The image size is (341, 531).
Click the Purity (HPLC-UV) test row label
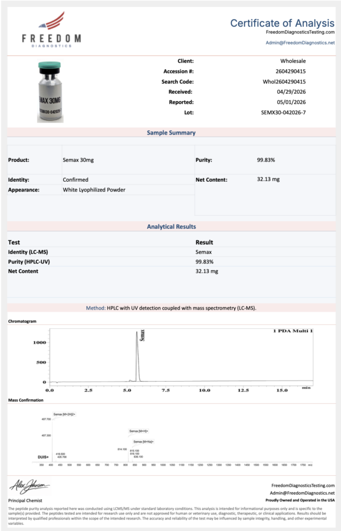tap(29, 262)
